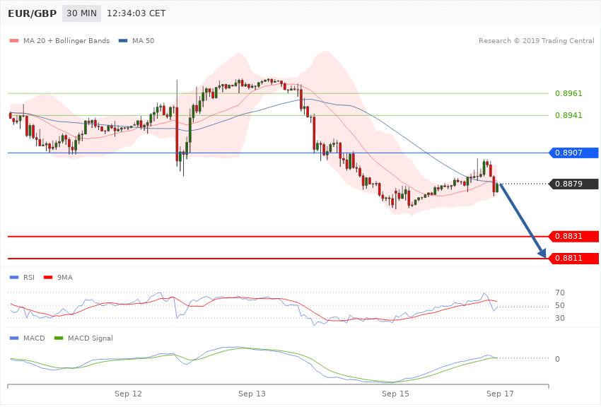Click the Research © 2019 Trading Central credit

click(536, 40)
